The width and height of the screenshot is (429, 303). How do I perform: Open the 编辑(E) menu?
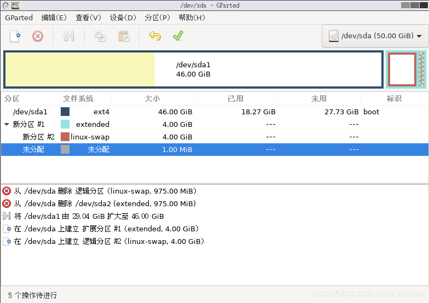tap(54, 18)
